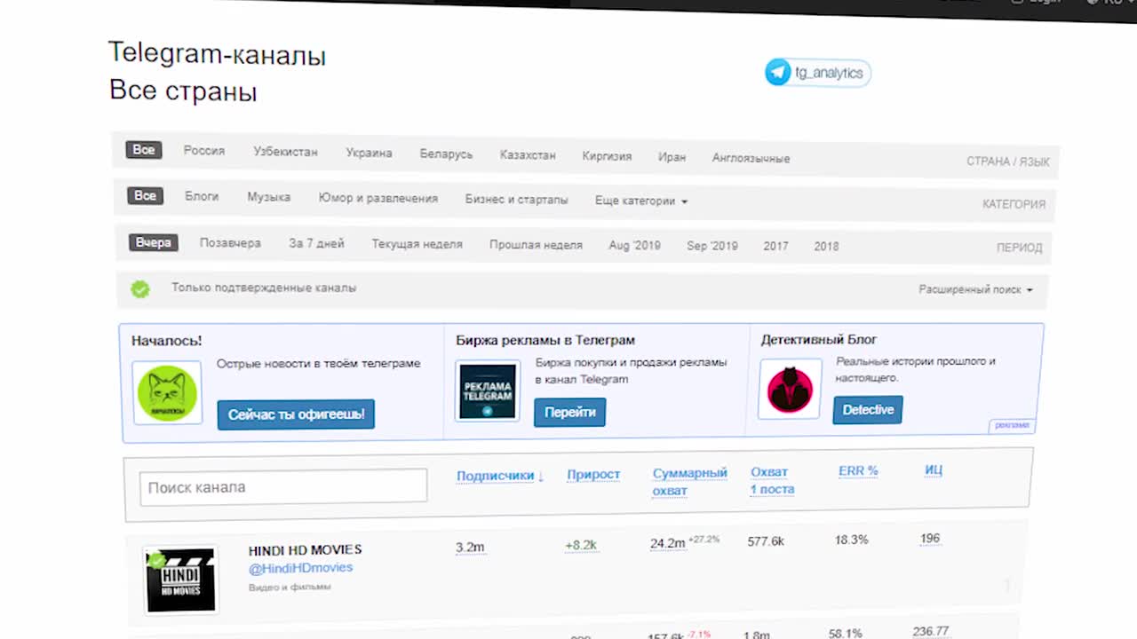The image size is (1137, 639).
Task: Open the Началось! cat channel logo
Action: point(168,392)
